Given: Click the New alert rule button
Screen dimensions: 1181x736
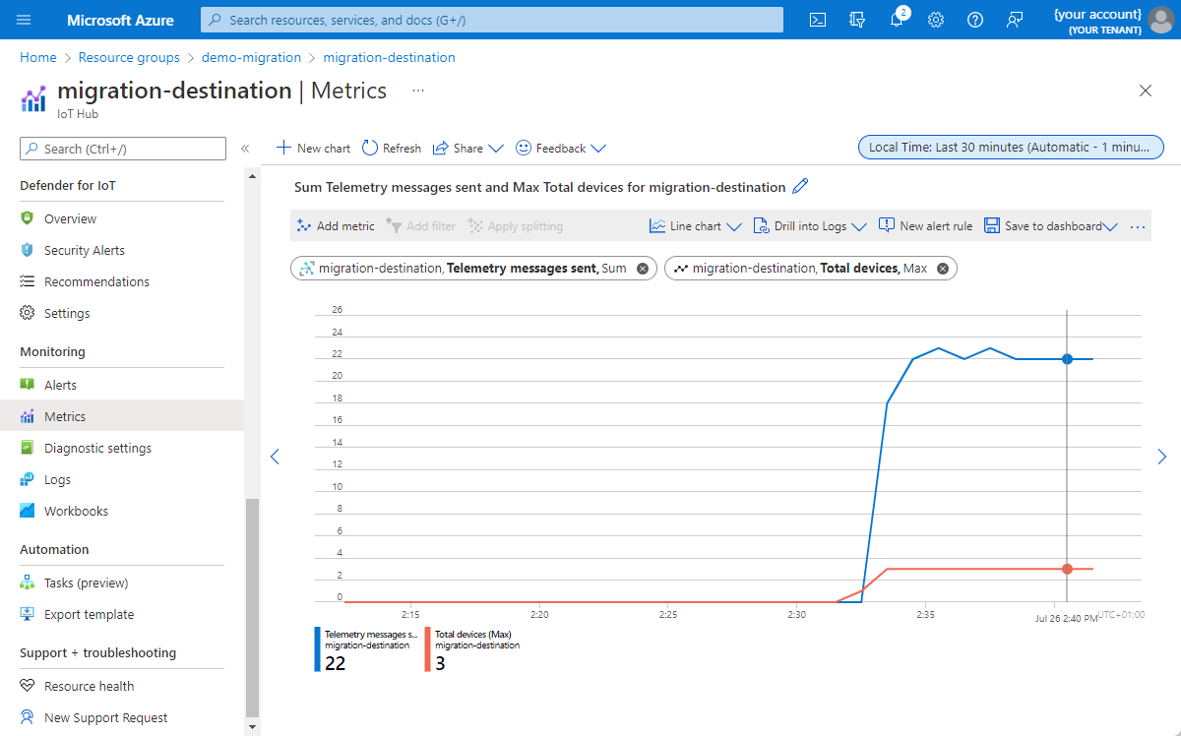Looking at the screenshot, I should [x=925, y=226].
